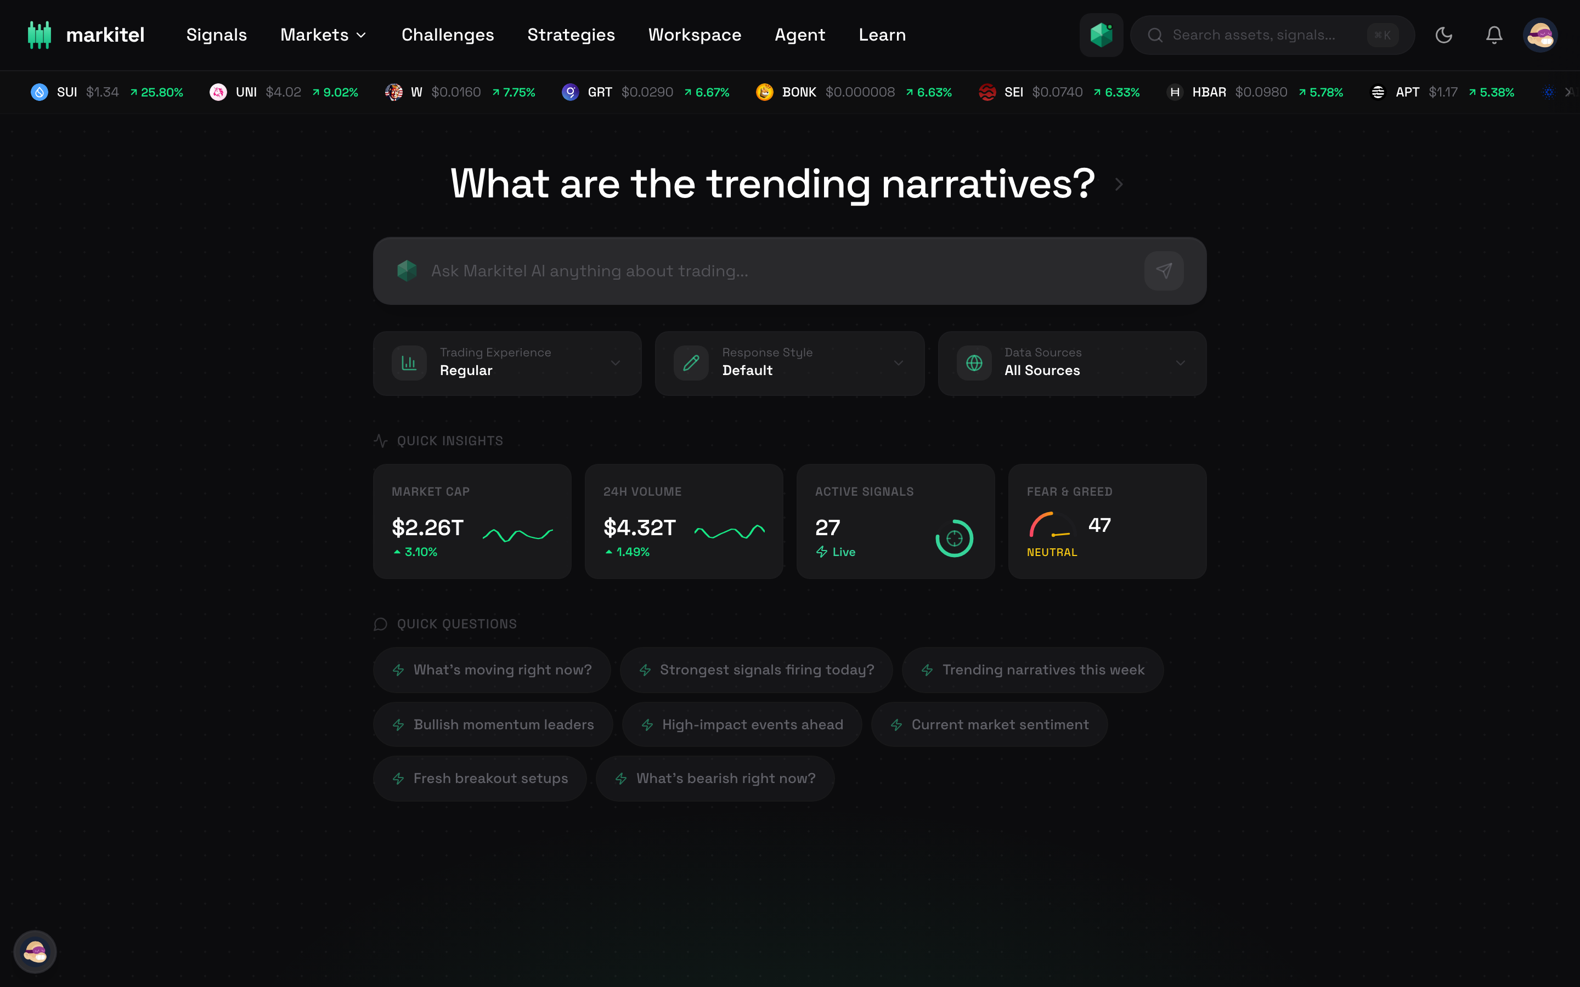1580x987 pixels.
Task: Click the markitel candlestick logo icon
Action: pyautogui.click(x=39, y=35)
